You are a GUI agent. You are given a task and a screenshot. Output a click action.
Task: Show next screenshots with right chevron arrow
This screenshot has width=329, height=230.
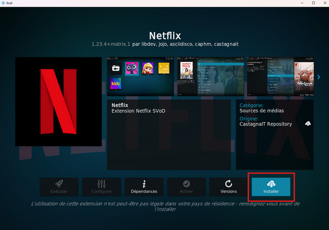(319, 77)
